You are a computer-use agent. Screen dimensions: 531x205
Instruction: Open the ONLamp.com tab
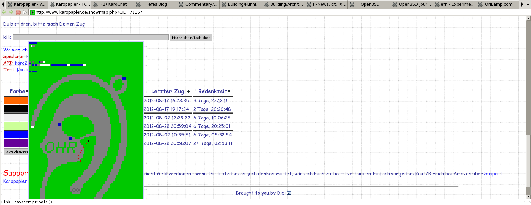point(498,4)
